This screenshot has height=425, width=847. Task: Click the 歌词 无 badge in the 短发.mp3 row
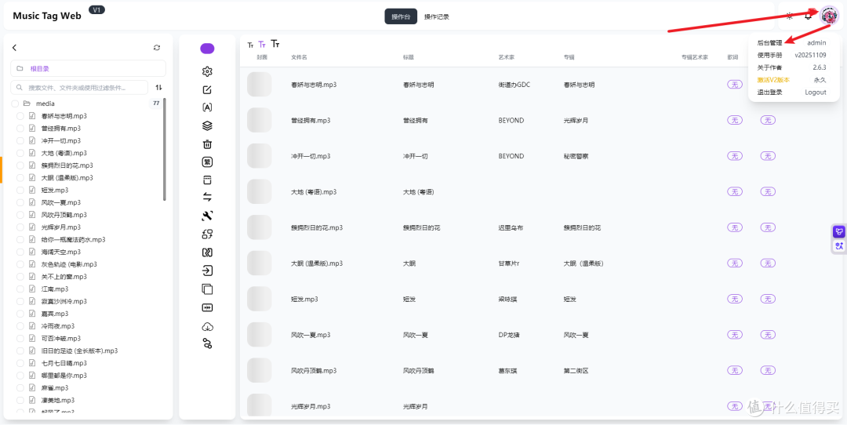tap(735, 299)
